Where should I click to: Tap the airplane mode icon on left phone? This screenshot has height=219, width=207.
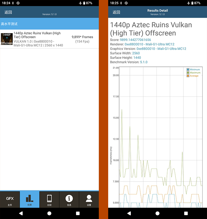(80, 3)
